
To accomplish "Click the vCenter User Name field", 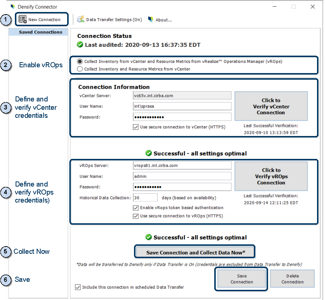I will point(182,106).
